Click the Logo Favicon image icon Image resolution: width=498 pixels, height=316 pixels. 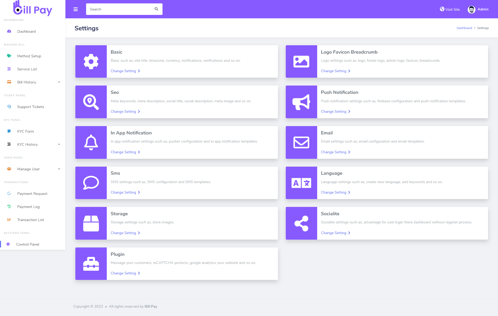301,61
